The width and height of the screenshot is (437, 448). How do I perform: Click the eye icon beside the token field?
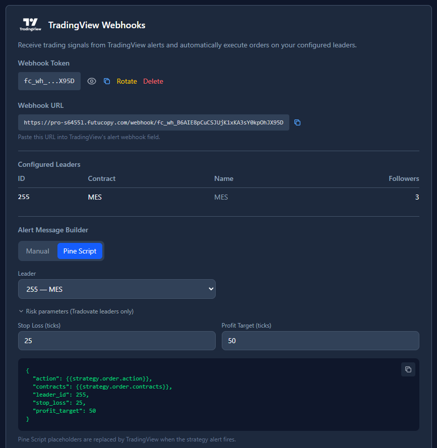tap(91, 81)
